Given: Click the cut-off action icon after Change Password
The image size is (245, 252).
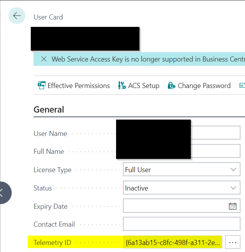Looking at the screenshot, I should point(242,86).
